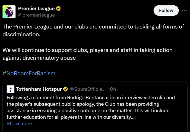Open the #NoRoomForRacism hashtag
The height and width of the screenshot is (132, 190).
point(29,73)
